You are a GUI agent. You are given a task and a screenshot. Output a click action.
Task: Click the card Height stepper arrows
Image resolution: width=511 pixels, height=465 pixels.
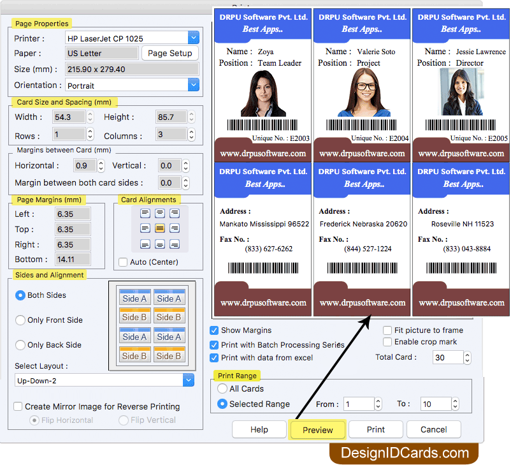(x=191, y=117)
